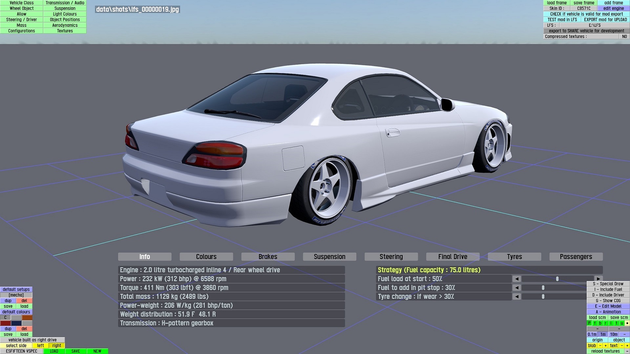Pick the dark red default colour swatch
Image resolution: width=630 pixels, height=354 pixels.
point(6,323)
